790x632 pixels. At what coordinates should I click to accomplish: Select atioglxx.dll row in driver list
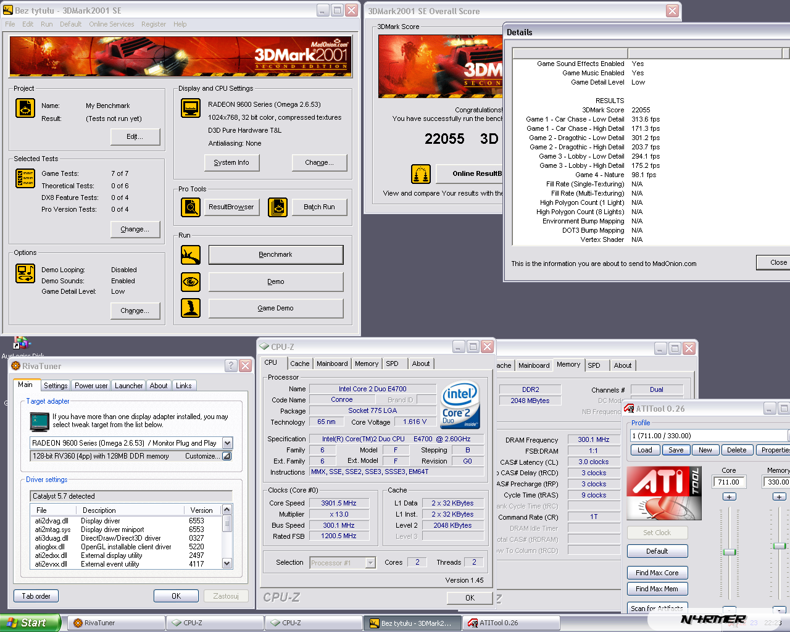pyautogui.click(x=126, y=547)
